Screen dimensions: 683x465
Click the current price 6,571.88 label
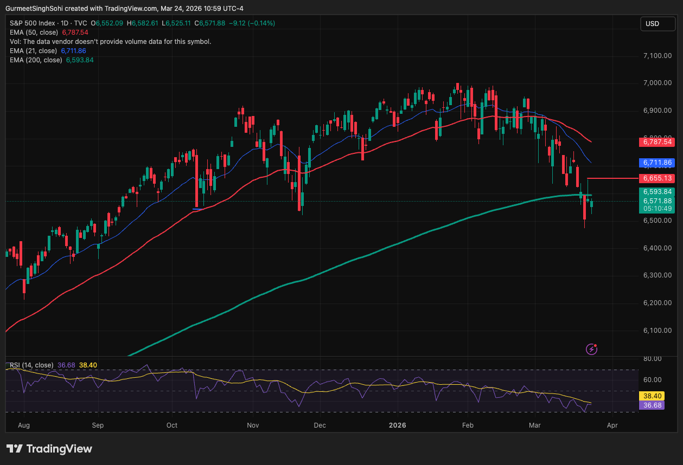657,201
